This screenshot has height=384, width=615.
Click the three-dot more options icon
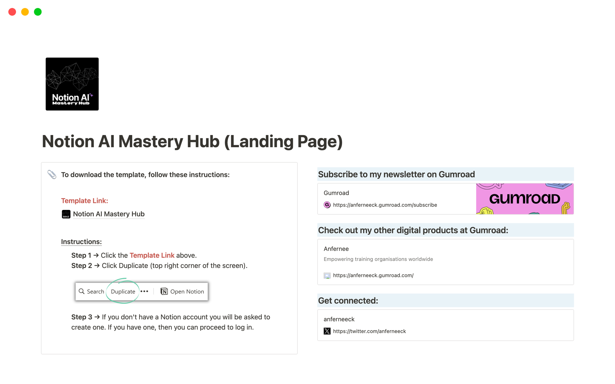[144, 291]
